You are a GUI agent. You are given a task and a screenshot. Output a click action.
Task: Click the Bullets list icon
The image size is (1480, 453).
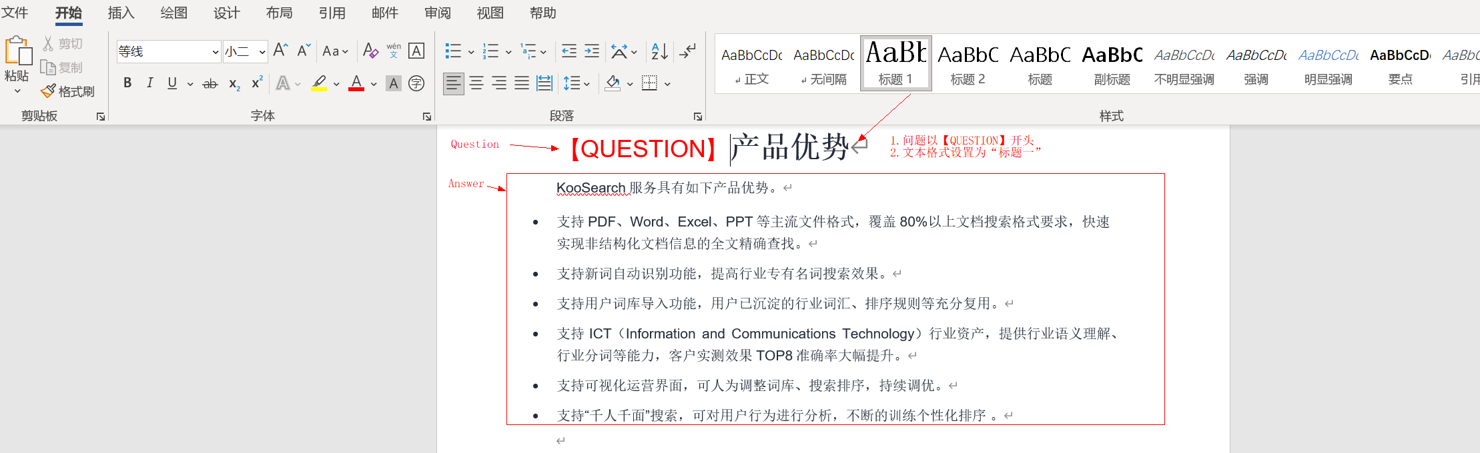[453, 51]
